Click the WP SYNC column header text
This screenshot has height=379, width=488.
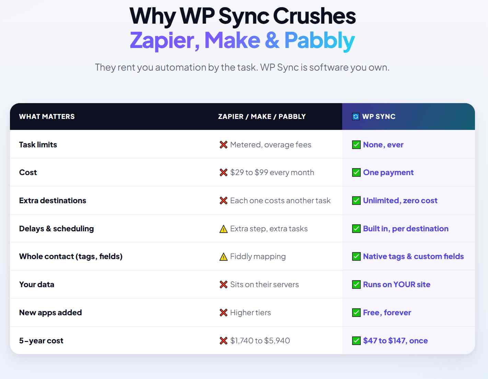379,117
